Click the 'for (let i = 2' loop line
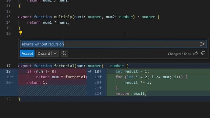Screen dimensions: 210x118 tap(151, 77)
